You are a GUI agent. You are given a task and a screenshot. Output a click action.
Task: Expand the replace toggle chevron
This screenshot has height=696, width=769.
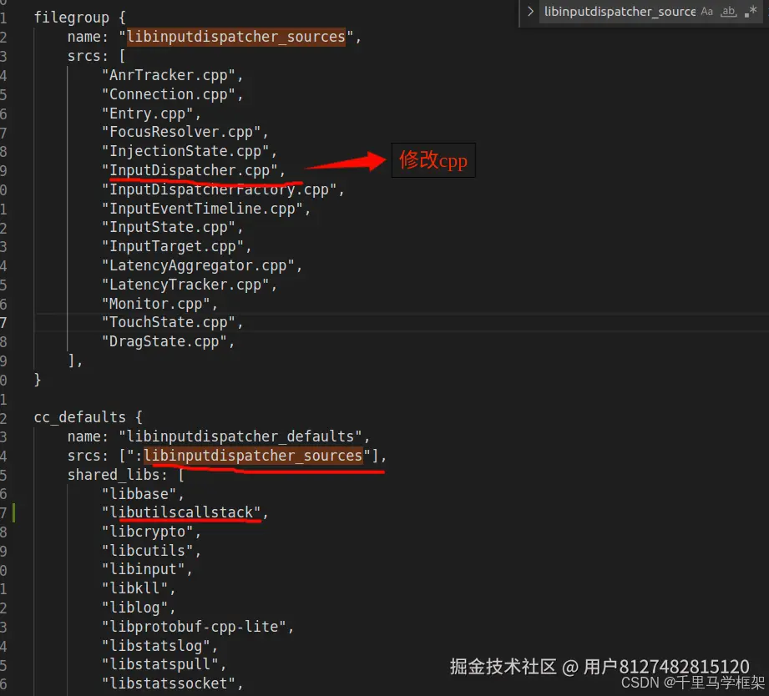click(x=530, y=12)
